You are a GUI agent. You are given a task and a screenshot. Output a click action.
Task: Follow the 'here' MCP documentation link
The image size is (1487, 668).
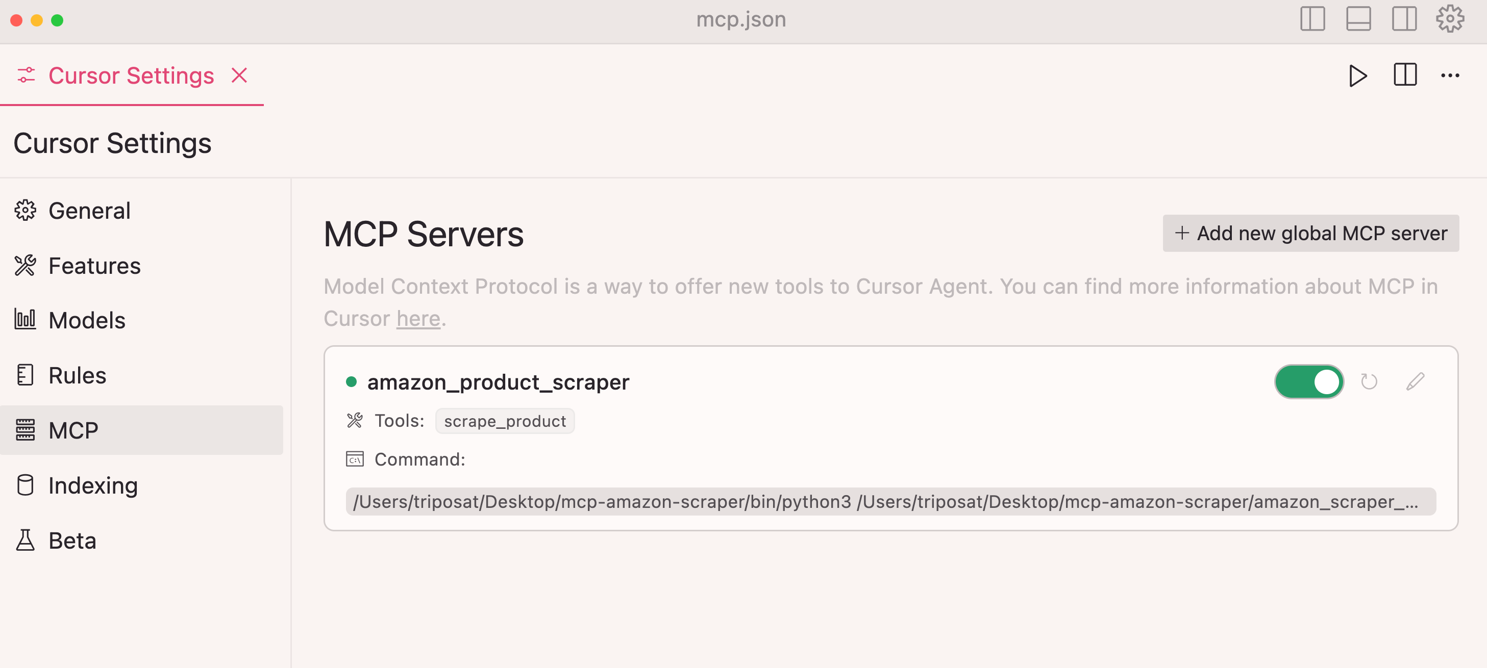(418, 318)
